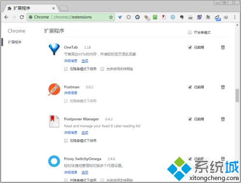Bookmark this page with the star icon
Image resolution: width=241 pixels, height=183 pixels.
pyautogui.click(x=111, y=17)
